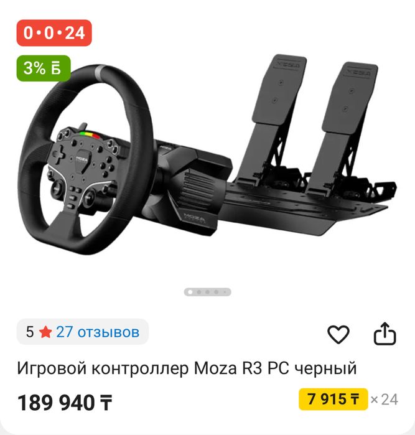Image resolution: width=415 pixels, height=435 pixels.
Task: Tap the rating score 5
Action: (x=30, y=332)
